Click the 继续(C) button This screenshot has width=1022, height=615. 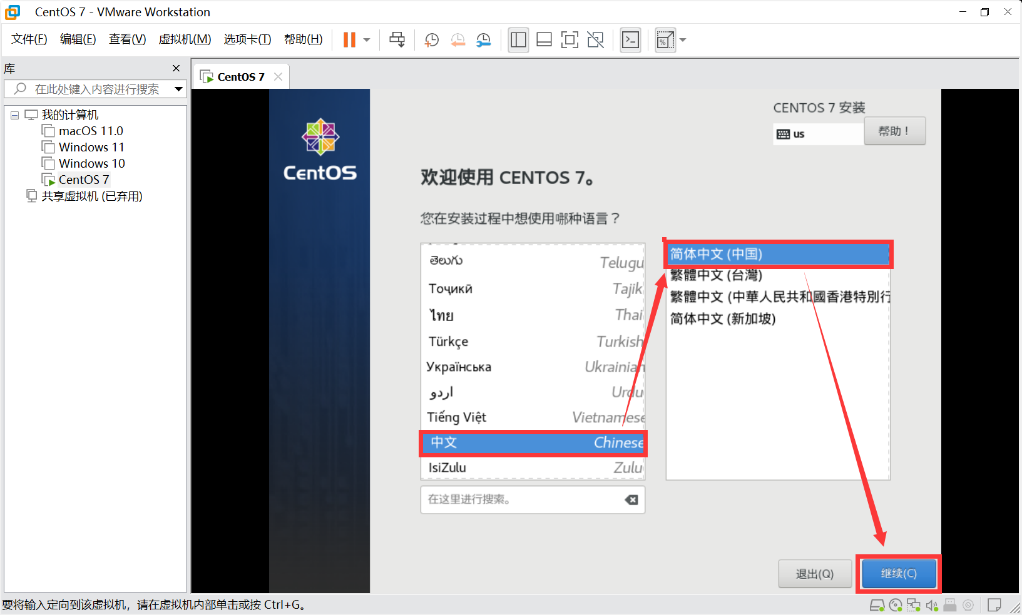(897, 573)
